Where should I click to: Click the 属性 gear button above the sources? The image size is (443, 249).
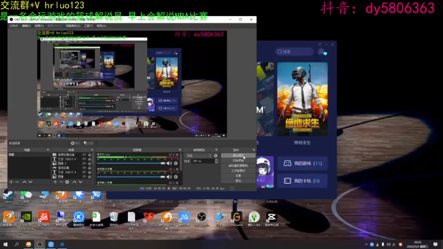tap(75, 143)
